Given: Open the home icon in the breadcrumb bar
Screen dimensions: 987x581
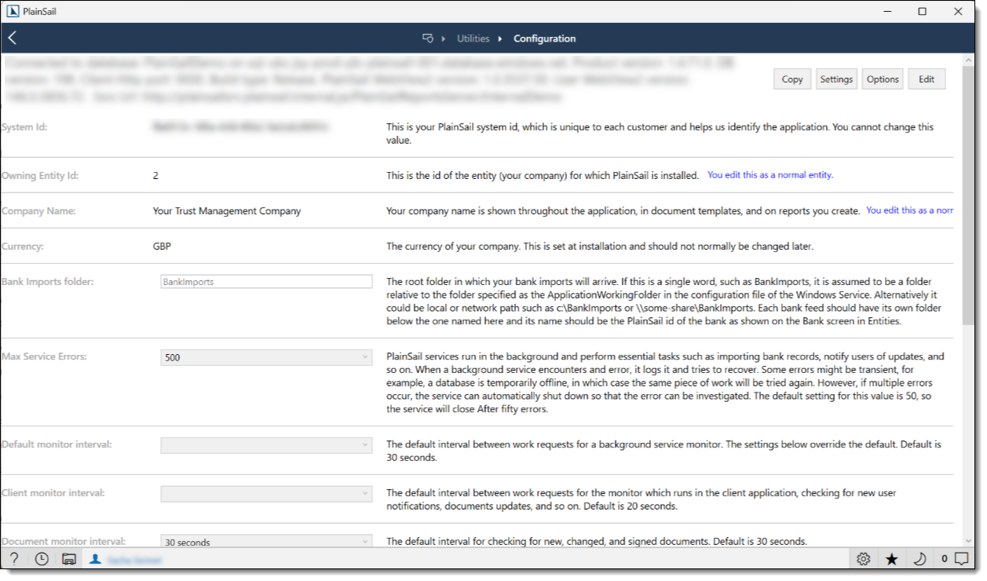Looking at the screenshot, I should click(x=427, y=38).
